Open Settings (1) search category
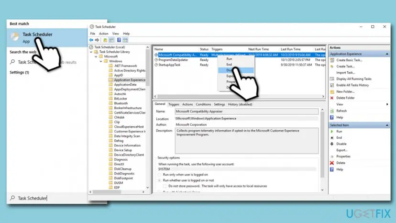The height and width of the screenshot is (223, 396). [20, 72]
